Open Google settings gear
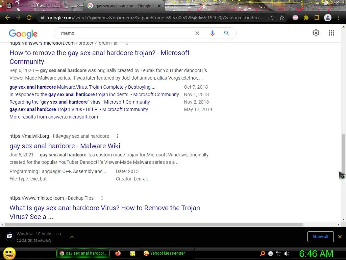This screenshot has height=260, width=346. 316,33
